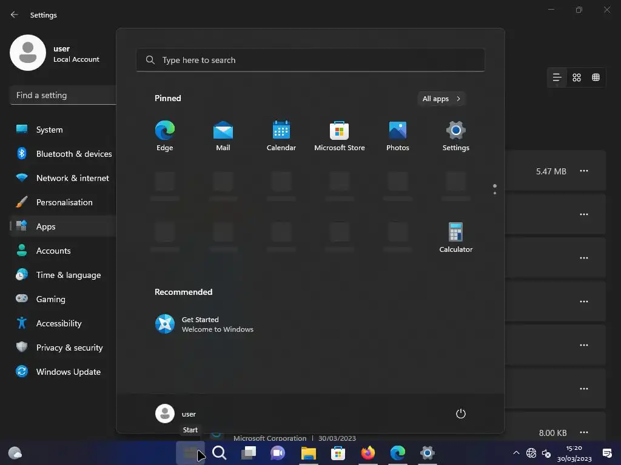Jump to next pinned apps page dot
The height and width of the screenshot is (465, 621).
(495, 193)
